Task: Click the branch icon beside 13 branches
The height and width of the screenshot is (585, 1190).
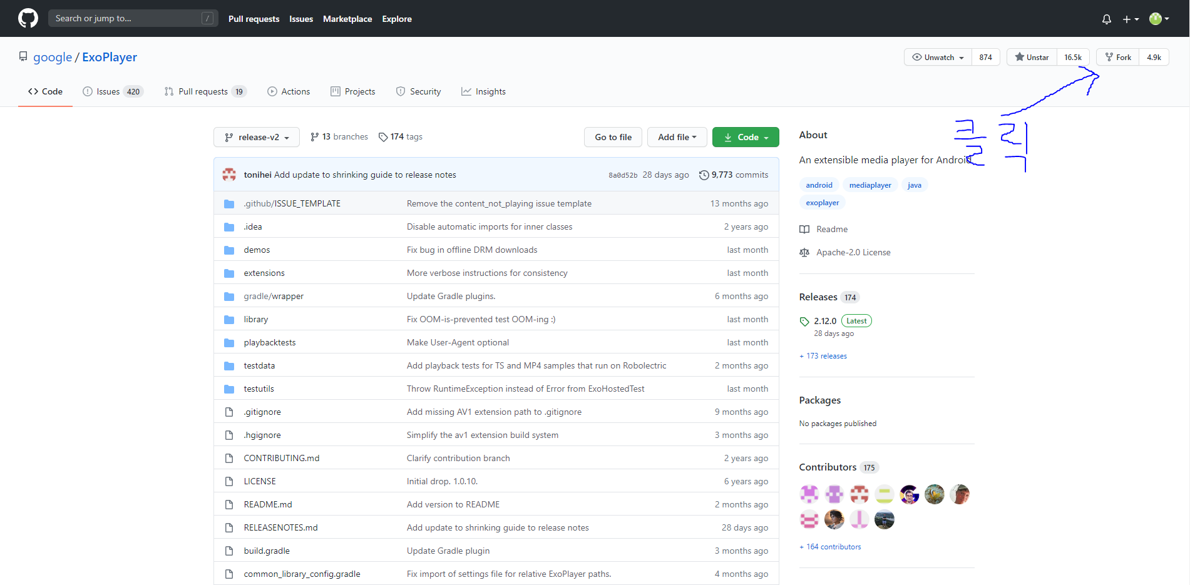Action: pos(314,137)
